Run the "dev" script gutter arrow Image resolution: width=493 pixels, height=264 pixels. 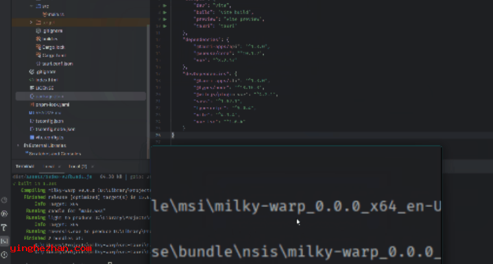coord(165,6)
